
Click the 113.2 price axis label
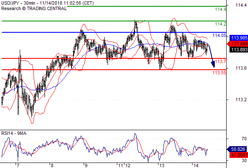point(241,100)
